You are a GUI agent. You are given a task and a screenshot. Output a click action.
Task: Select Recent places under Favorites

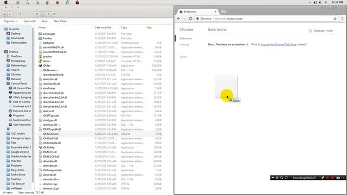pyautogui.click(x=19, y=43)
